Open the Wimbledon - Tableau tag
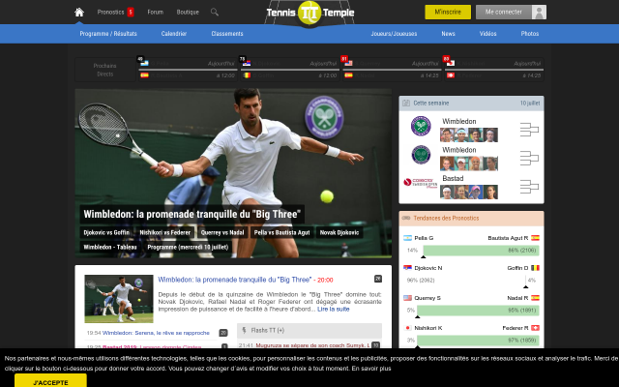619x387 pixels. coord(110,248)
